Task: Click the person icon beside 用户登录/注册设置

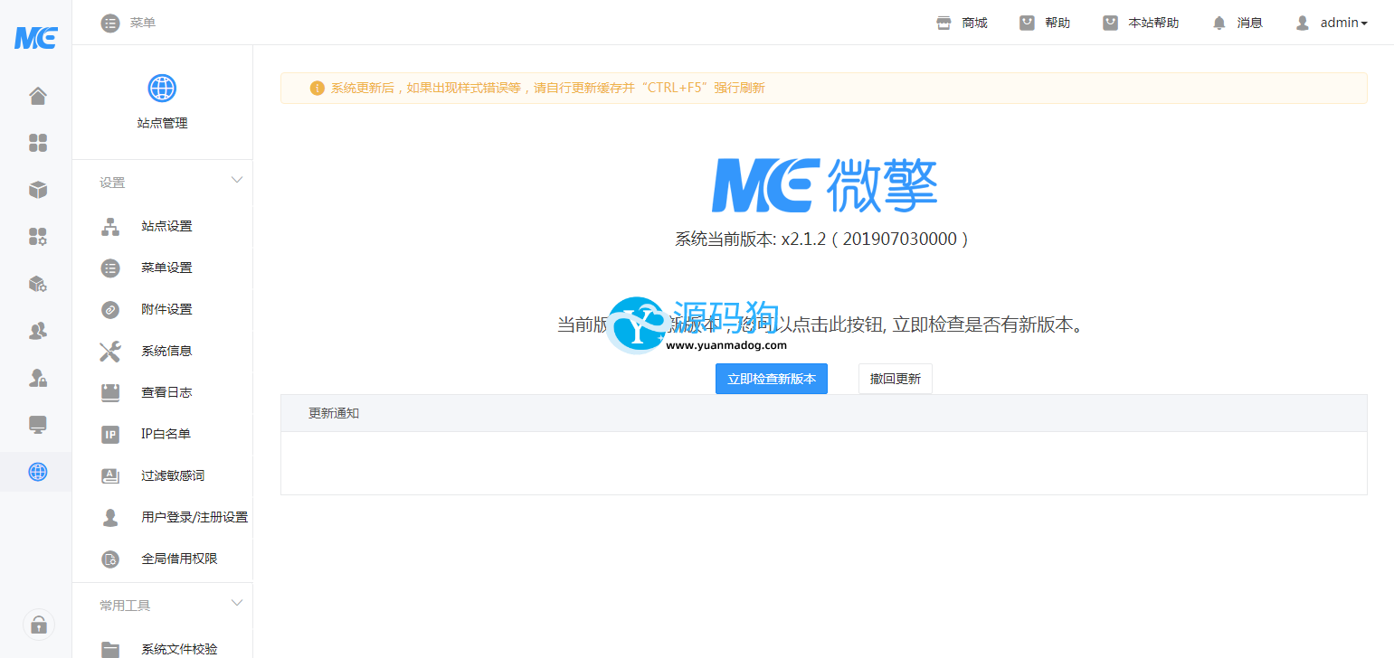Action: (110, 517)
